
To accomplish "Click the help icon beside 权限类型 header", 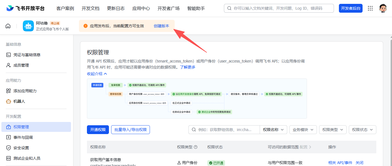I will point(196,147).
